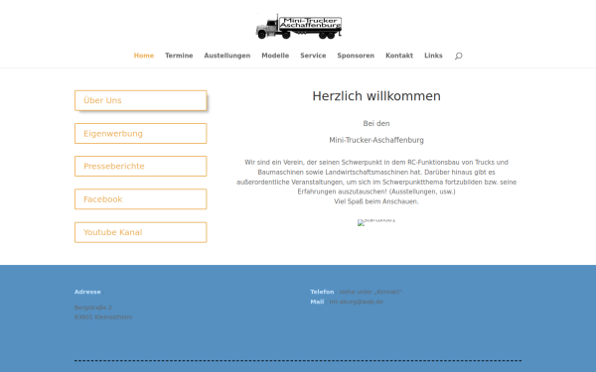This screenshot has height=372, width=596.
Task: Click the Über Uns button
Action: point(141,100)
